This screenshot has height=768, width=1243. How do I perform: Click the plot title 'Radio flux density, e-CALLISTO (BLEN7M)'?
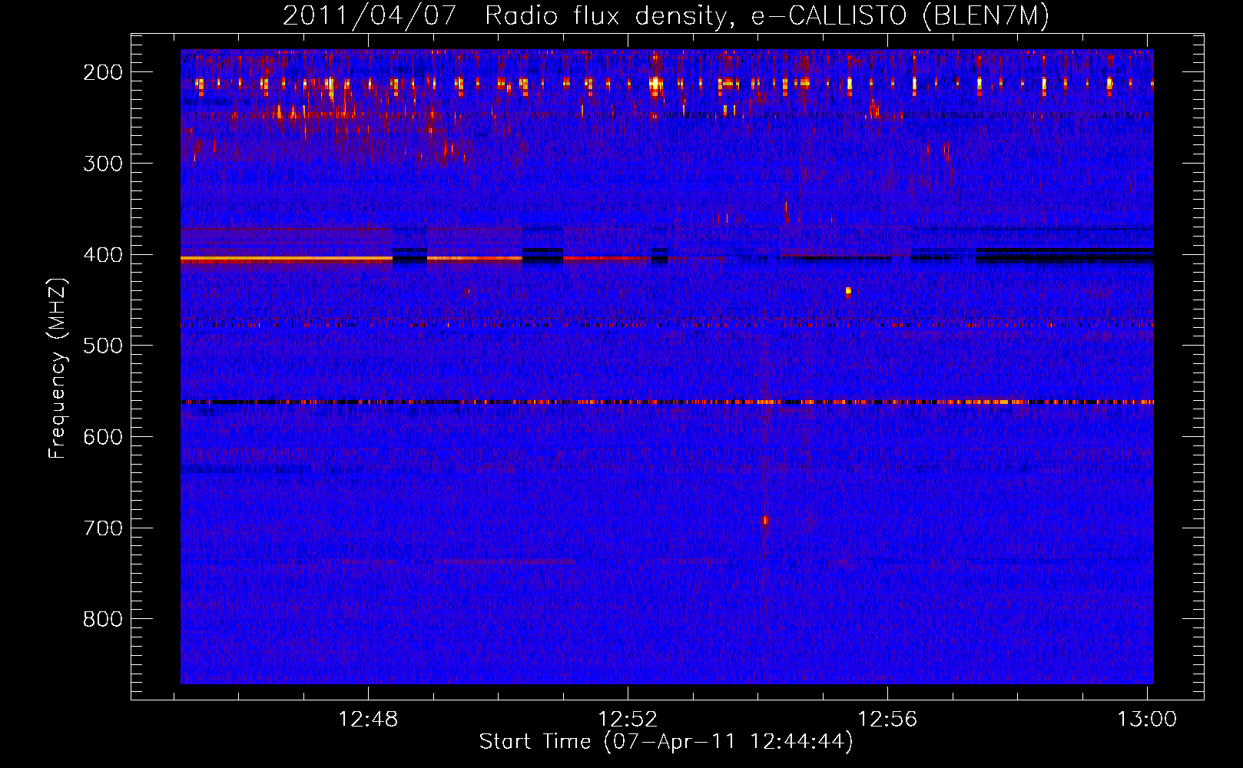(767, 15)
